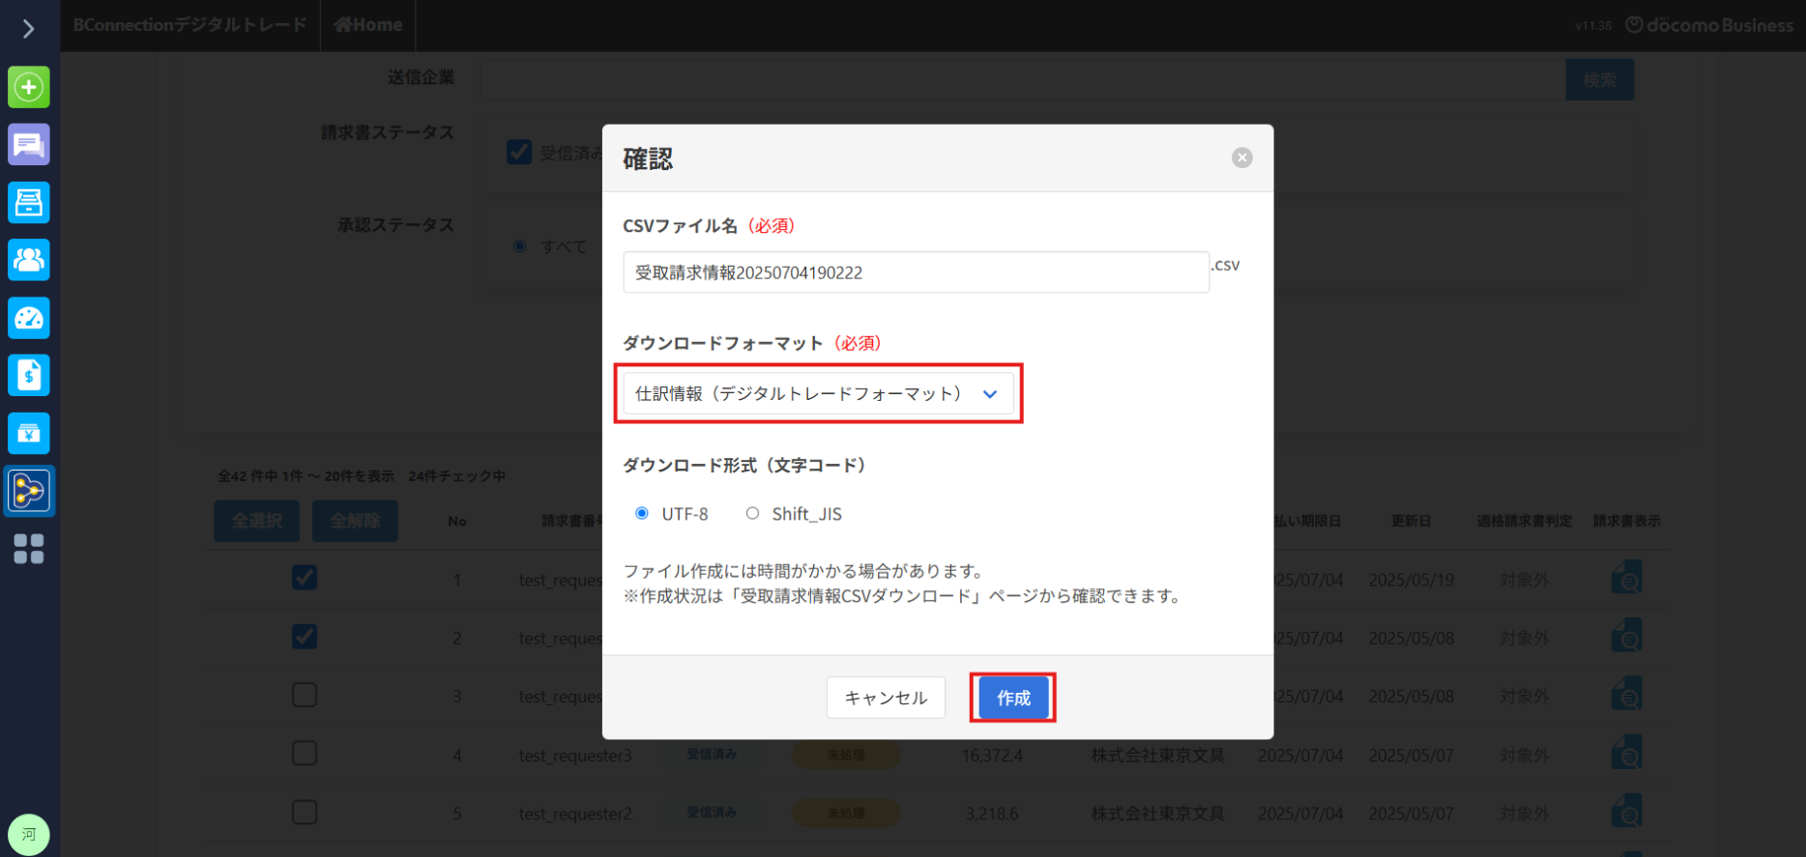
Task: Open the four-squares apps grid icon
Action: (x=29, y=549)
